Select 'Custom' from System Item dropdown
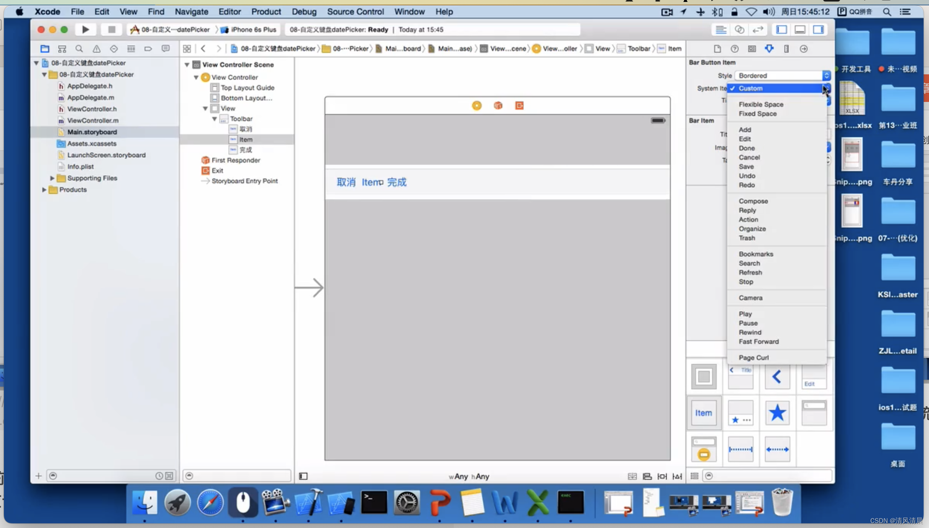929x528 pixels. point(750,88)
